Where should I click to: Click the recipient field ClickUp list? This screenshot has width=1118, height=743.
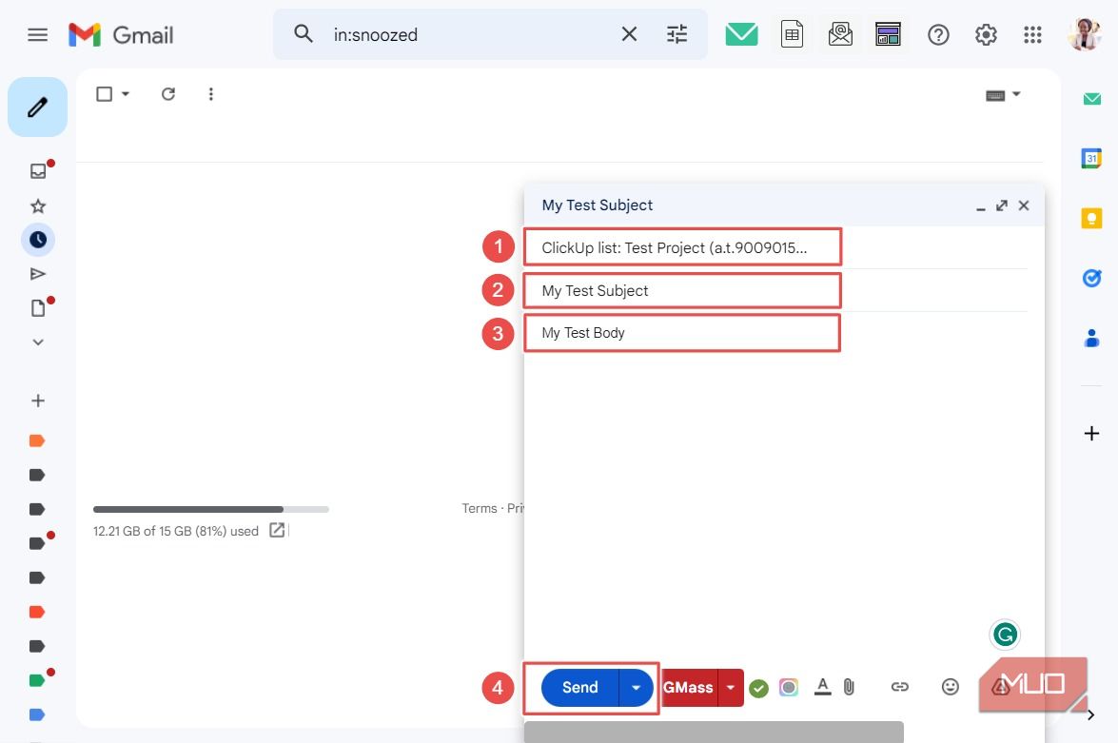pyautogui.click(x=682, y=247)
